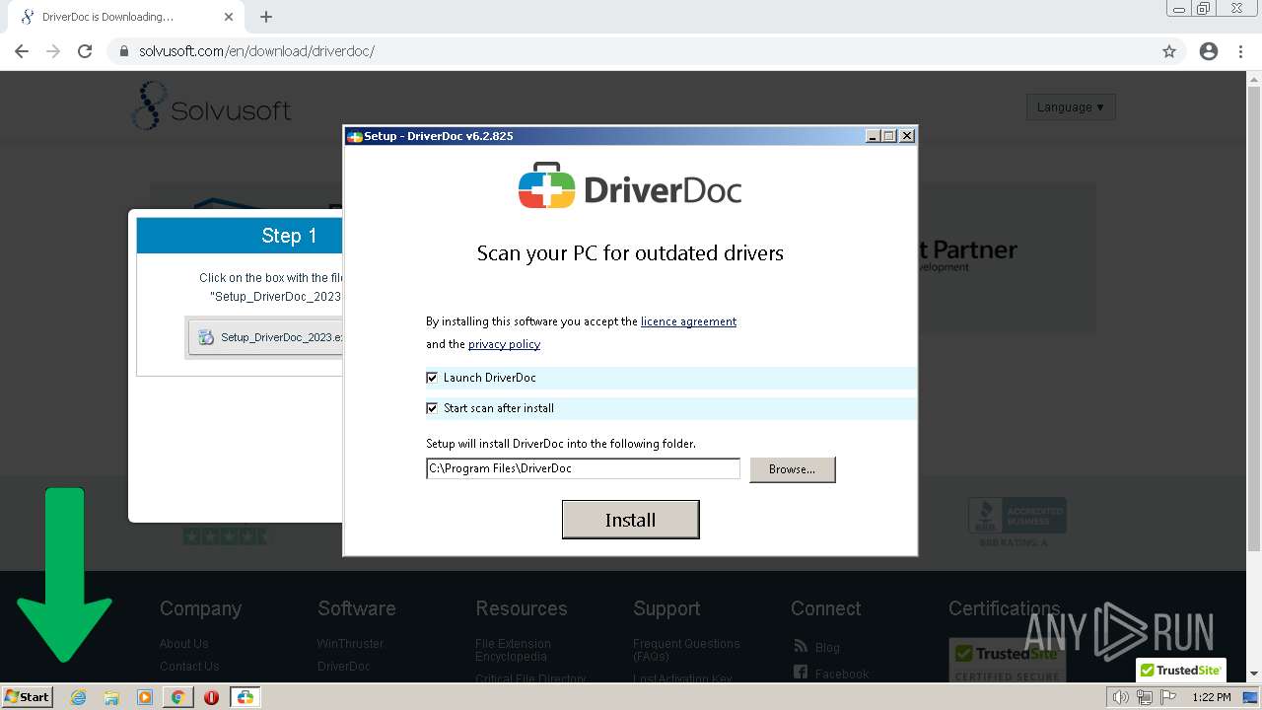Click the DriverDoc setup taskbar icon

(x=245, y=697)
